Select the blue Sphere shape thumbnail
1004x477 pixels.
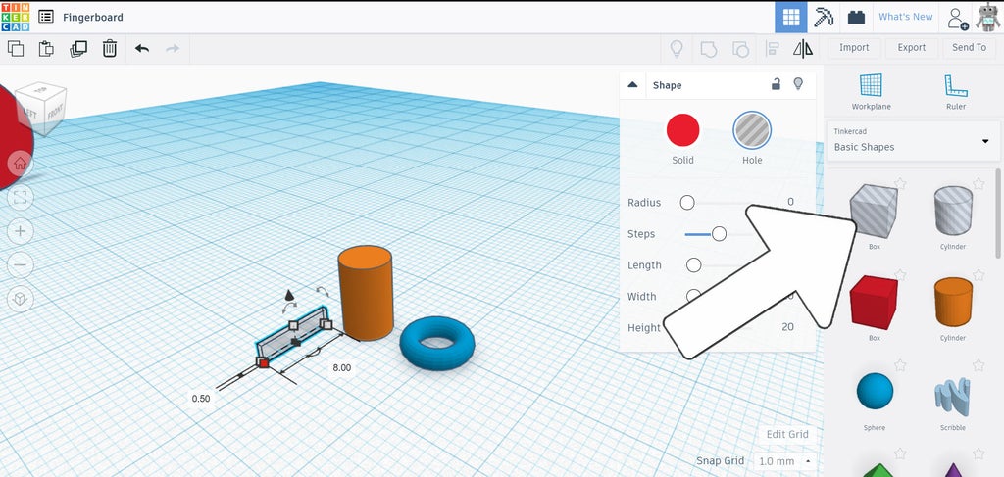[x=875, y=391]
